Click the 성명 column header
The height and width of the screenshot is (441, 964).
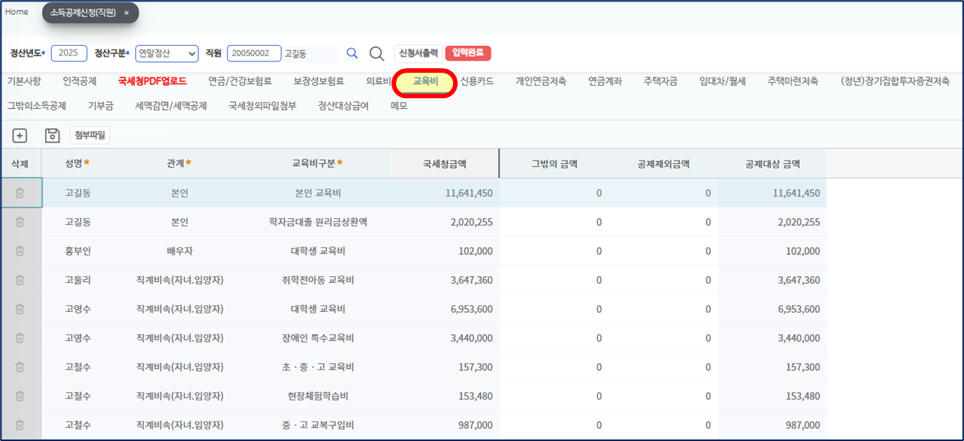pyautogui.click(x=77, y=163)
